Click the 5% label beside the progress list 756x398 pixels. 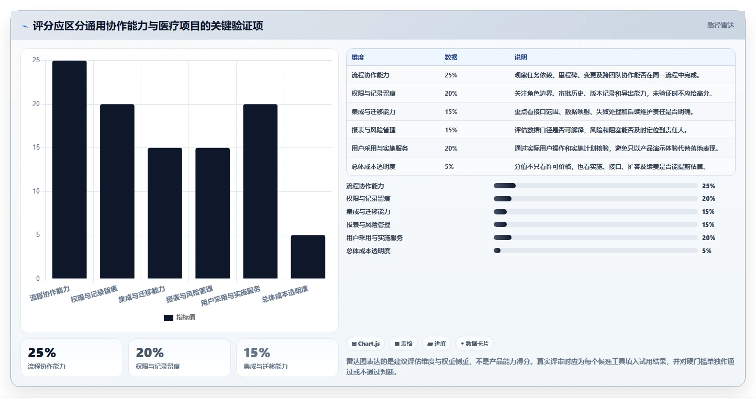tap(707, 251)
